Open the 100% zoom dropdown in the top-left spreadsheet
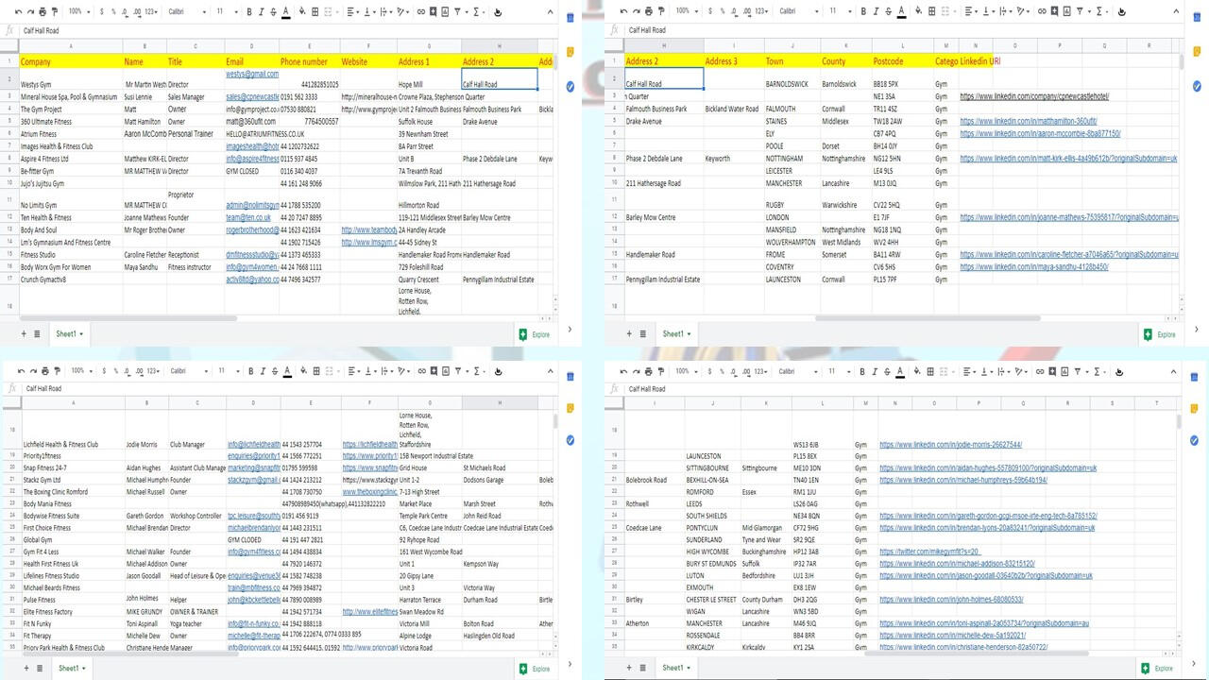 pos(78,12)
